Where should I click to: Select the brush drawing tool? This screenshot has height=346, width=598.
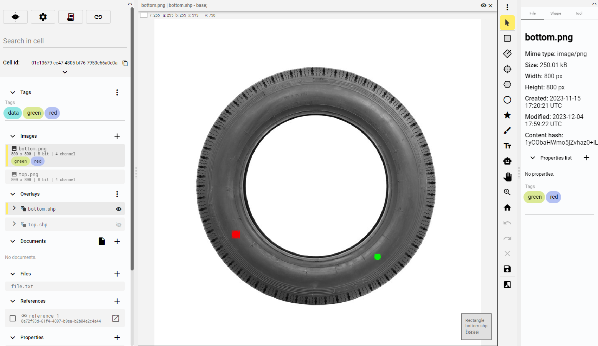(x=507, y=130)
